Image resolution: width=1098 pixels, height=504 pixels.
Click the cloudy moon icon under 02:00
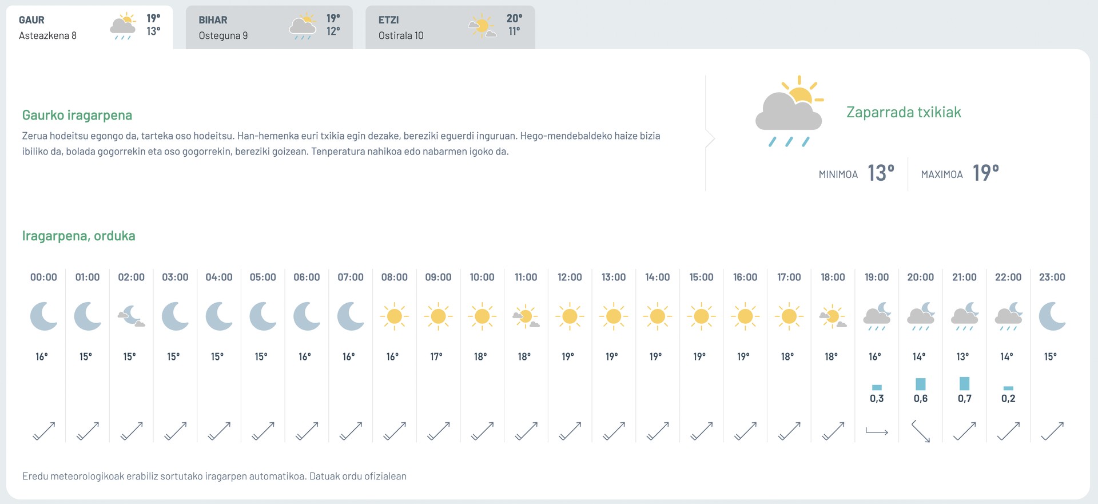pyautogui.click(x=132, y=316)
